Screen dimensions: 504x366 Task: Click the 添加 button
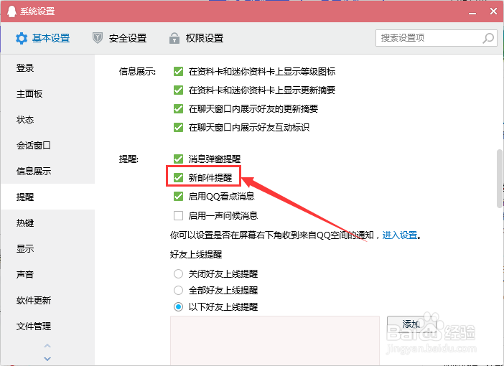(411, 324)
